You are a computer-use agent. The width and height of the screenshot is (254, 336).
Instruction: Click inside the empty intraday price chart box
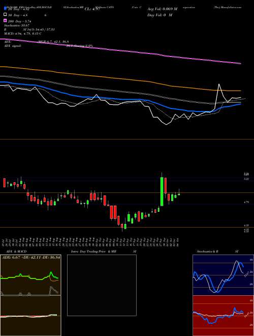102,285
